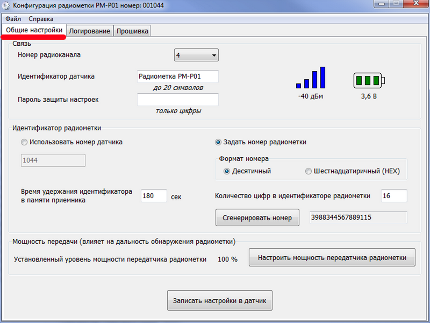Screen dimensions: 430x323
Task: Click the 'Номер радиоканала' label
Action: tap(49, 55)
